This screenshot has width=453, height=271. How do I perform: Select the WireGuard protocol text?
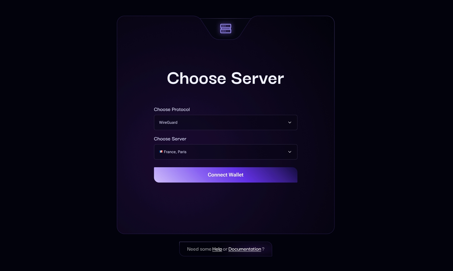[168, 122]
